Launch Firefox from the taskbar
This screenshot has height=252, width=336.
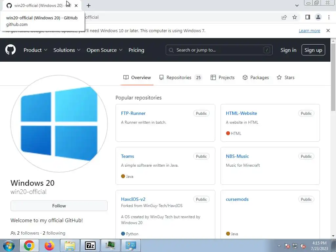(50, 245)
